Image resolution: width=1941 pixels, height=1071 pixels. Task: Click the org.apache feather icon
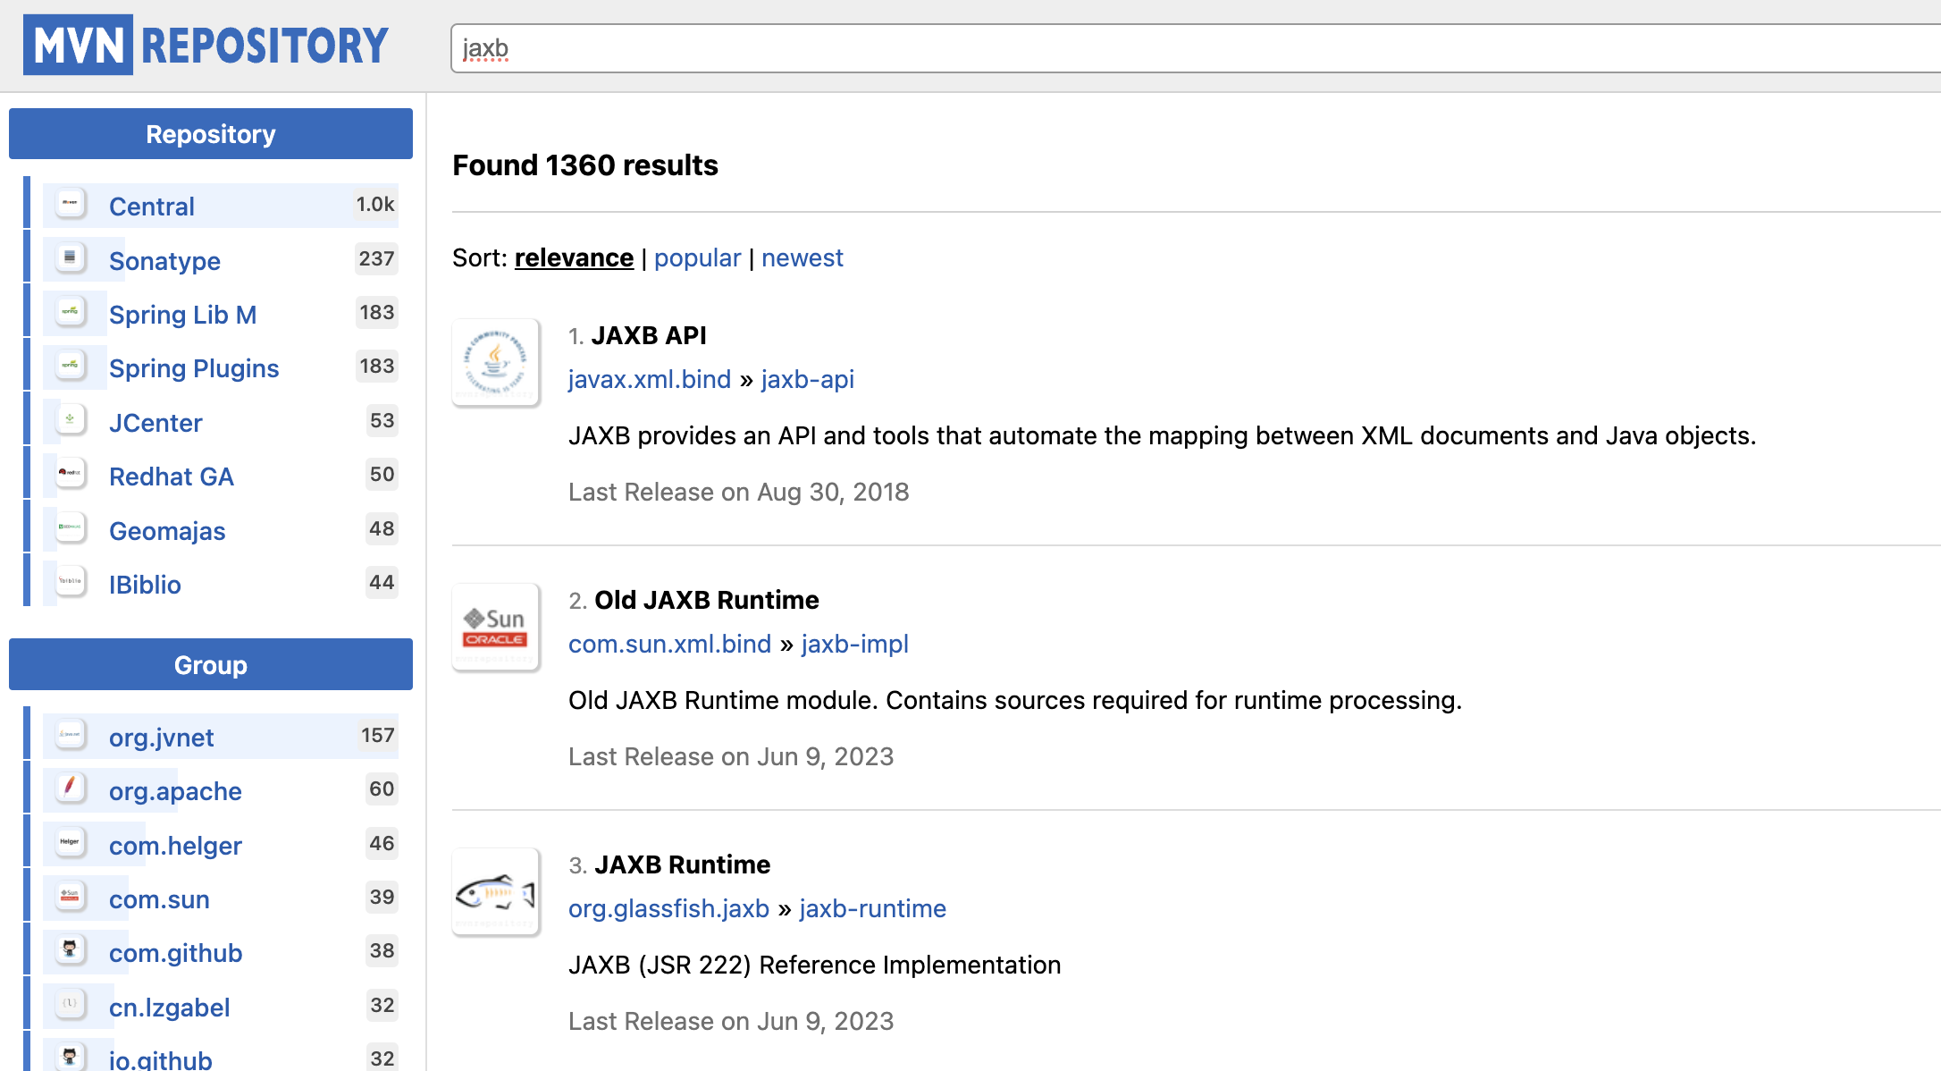coord(71,788)
